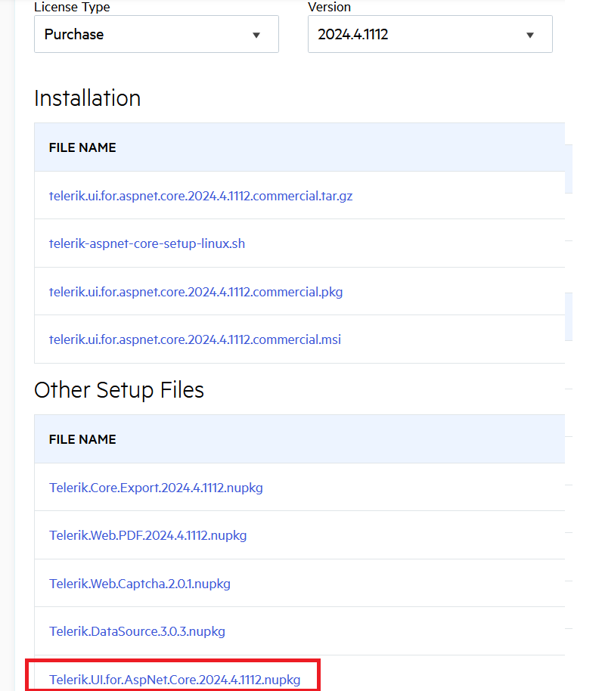Download Telerik.Web.PDF.2024.4.1112.nupkg

click(147, 535)
